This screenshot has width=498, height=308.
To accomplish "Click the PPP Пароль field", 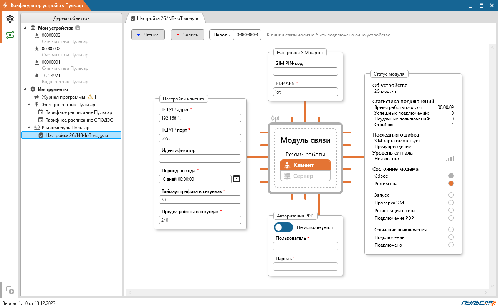I will [305, 267].
